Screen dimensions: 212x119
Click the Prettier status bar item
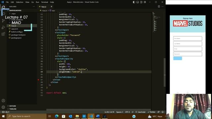tap(151, 112)
